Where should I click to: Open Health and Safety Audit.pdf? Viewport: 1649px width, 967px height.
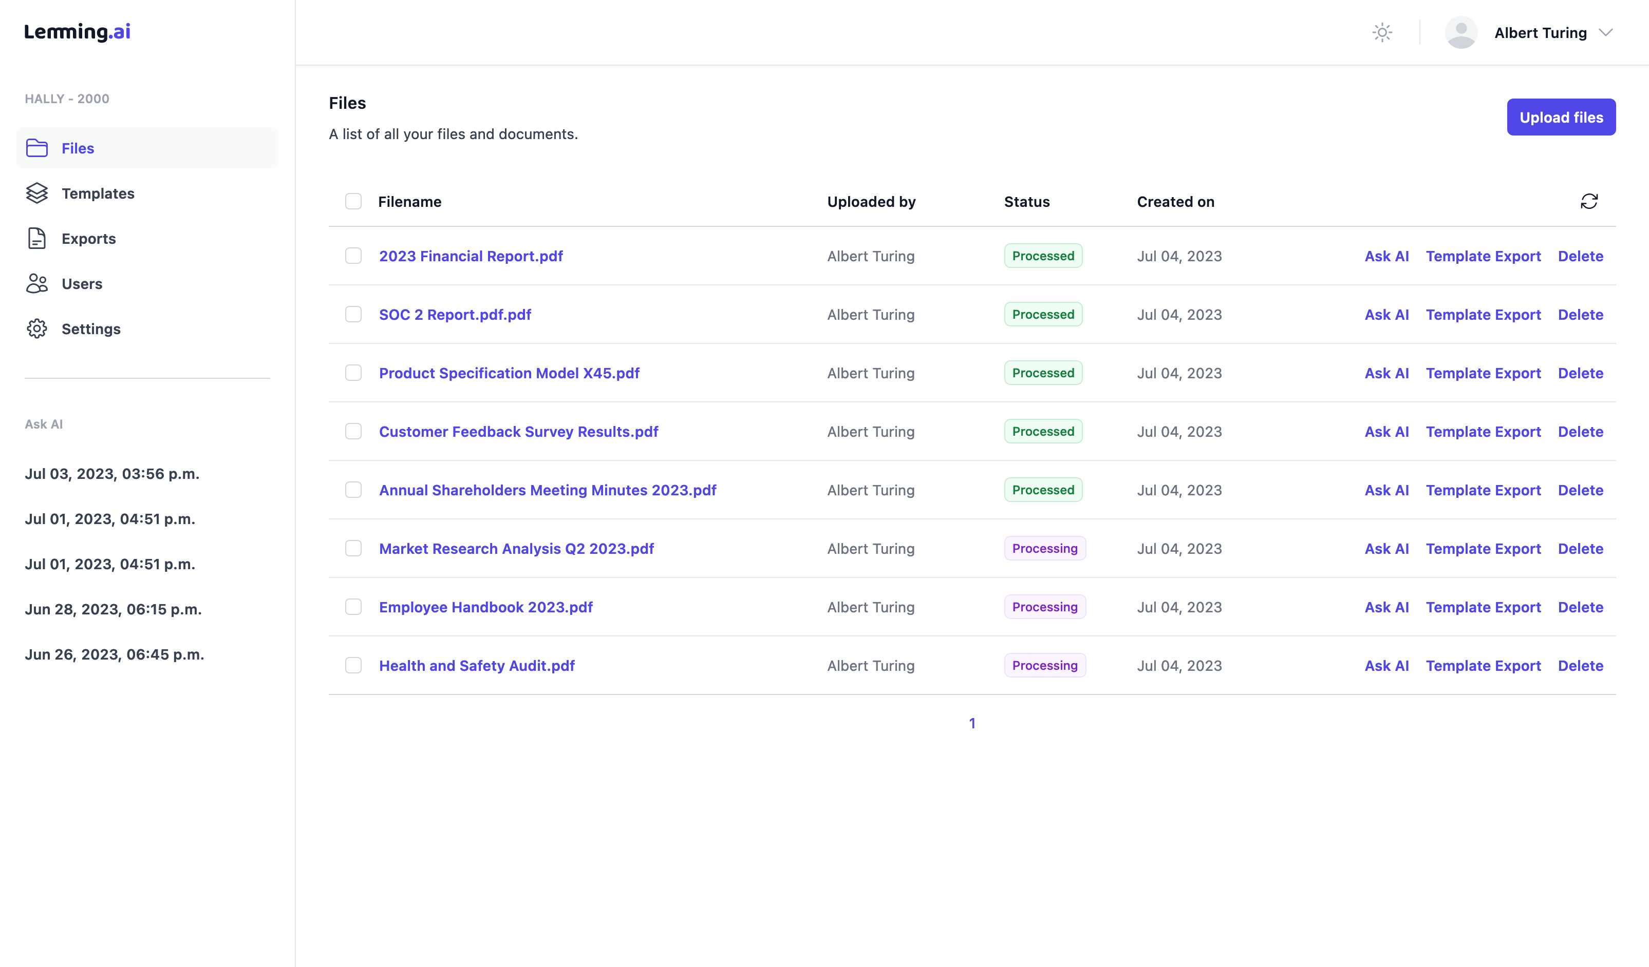tap(476, 666)
